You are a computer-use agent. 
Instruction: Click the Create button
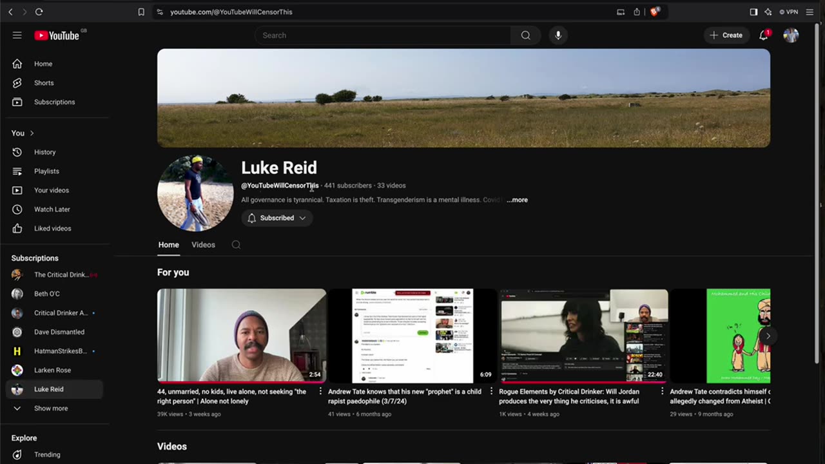[726, 35]
